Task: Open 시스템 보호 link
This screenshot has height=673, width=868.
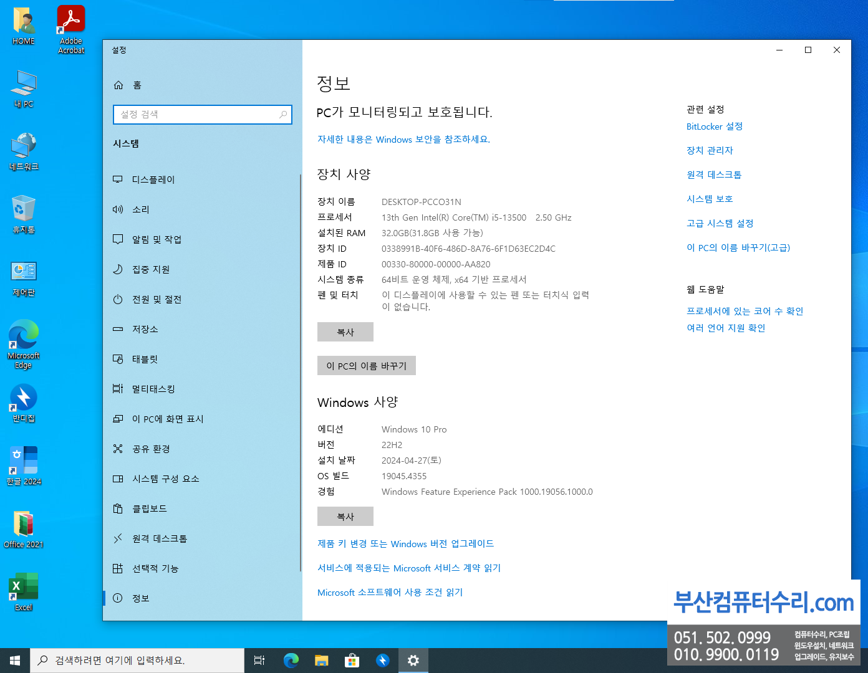Action: (710, 199)
